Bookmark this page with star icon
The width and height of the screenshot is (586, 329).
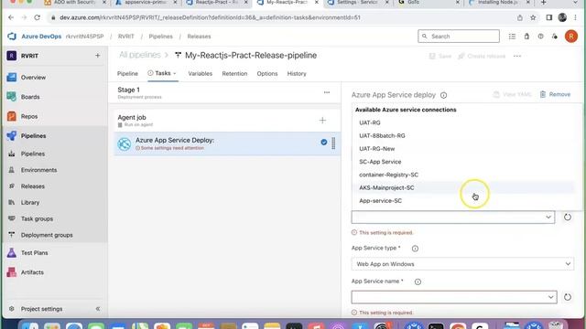[533, 17]
